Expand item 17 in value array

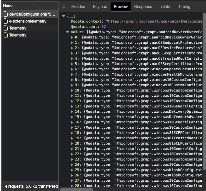(72, 127)
